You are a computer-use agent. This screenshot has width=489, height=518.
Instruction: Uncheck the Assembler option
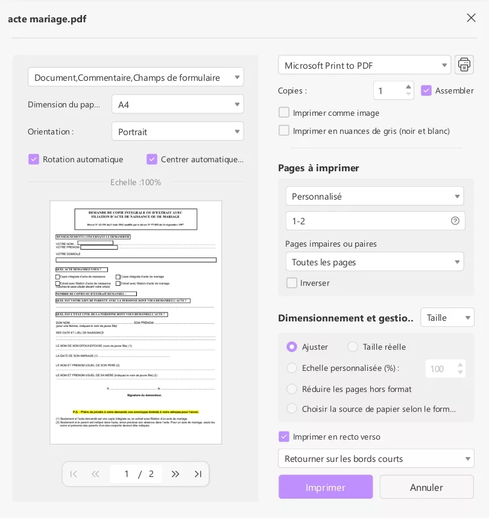(426, 90)
